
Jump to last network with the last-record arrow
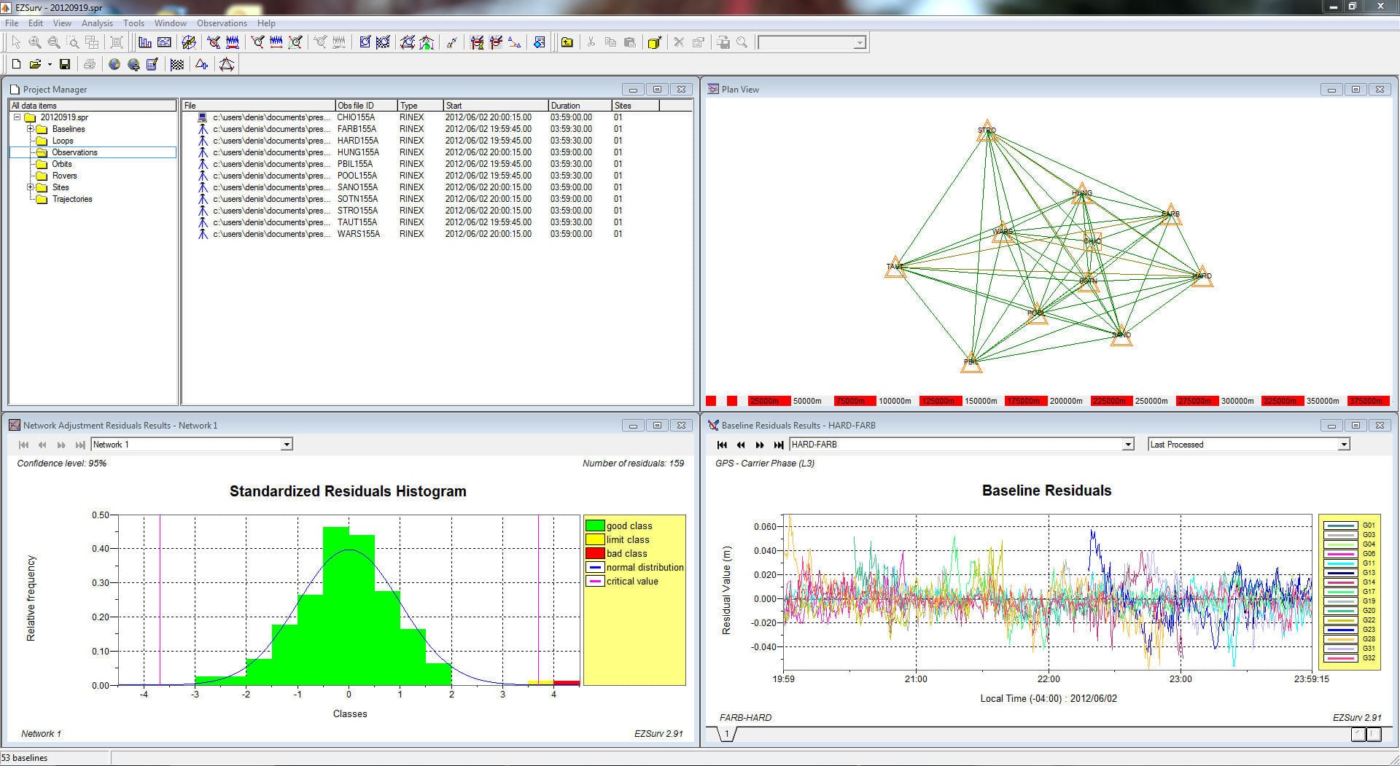pos(80,445)
